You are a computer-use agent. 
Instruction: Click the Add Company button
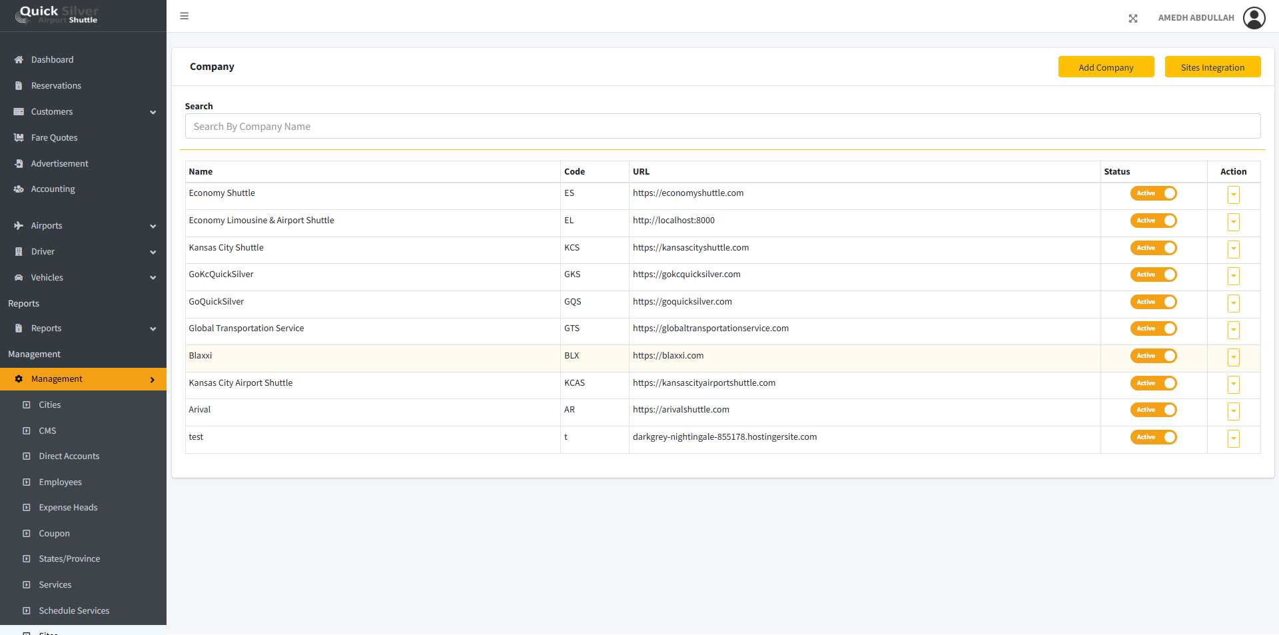click(x=1106, y=67)
